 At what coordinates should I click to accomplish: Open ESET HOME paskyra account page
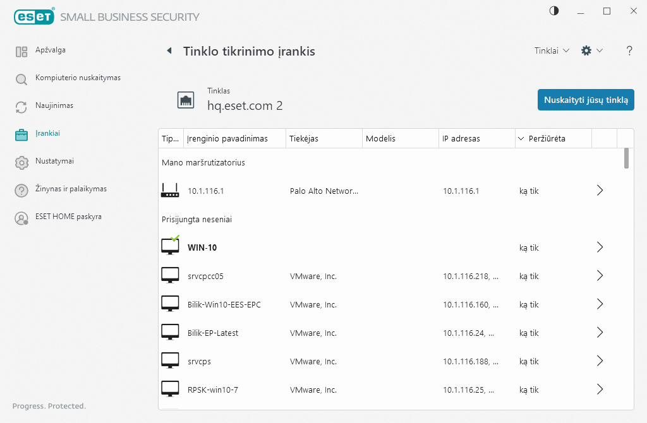68,217
